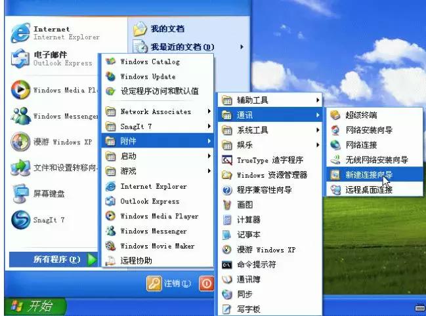426x316 pixels.
Task: Click the 画图 paint icon
Action: pos(228,205)
